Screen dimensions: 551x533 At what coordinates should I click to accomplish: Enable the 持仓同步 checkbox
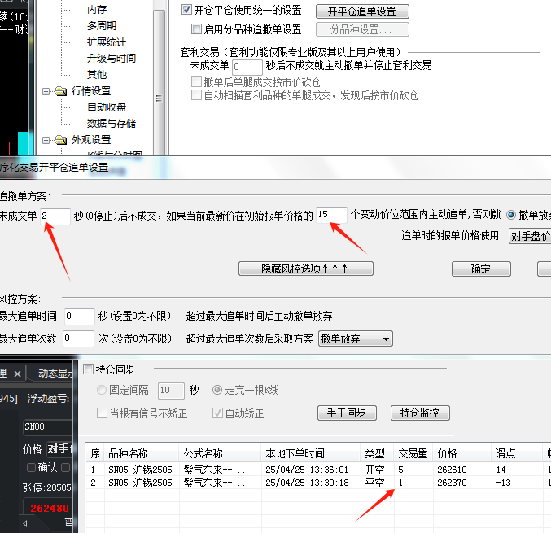pos(88,369)
